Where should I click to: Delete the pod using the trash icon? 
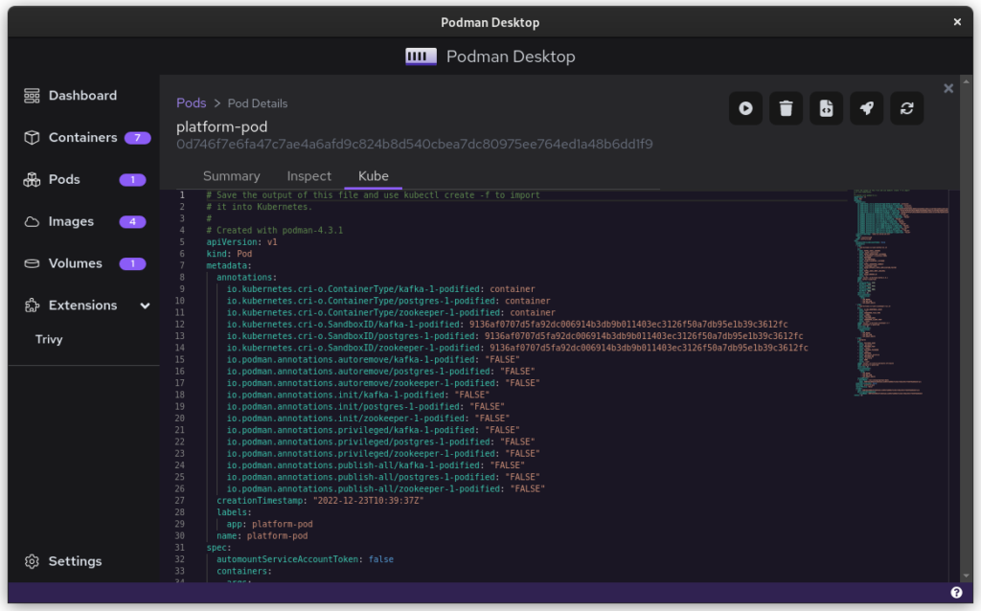[x=786, y=109]
